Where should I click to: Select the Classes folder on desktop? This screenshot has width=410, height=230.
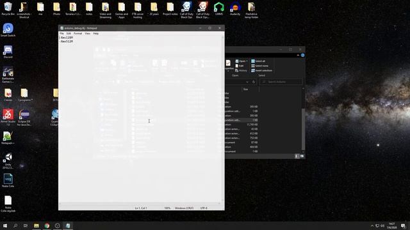click(8, 95)
